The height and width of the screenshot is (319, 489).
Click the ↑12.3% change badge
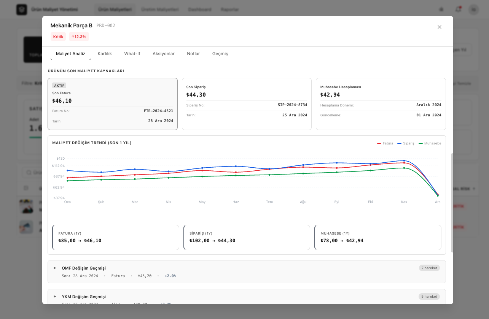click(79, 37)
